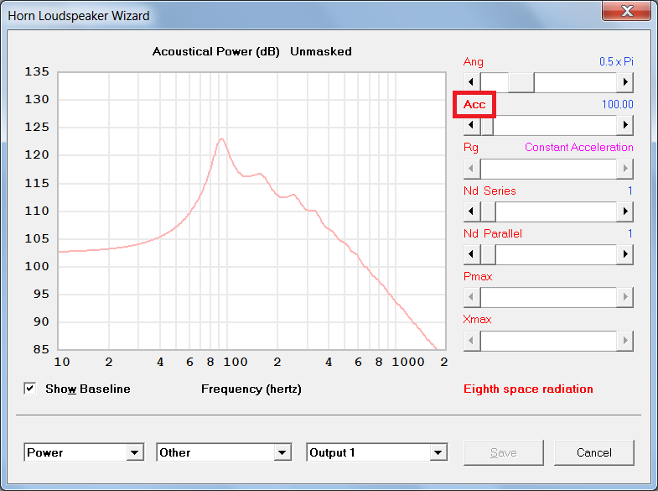Increase Ang slider with right arrow
Screen dimensions: 658x491
tap(624, 82)
